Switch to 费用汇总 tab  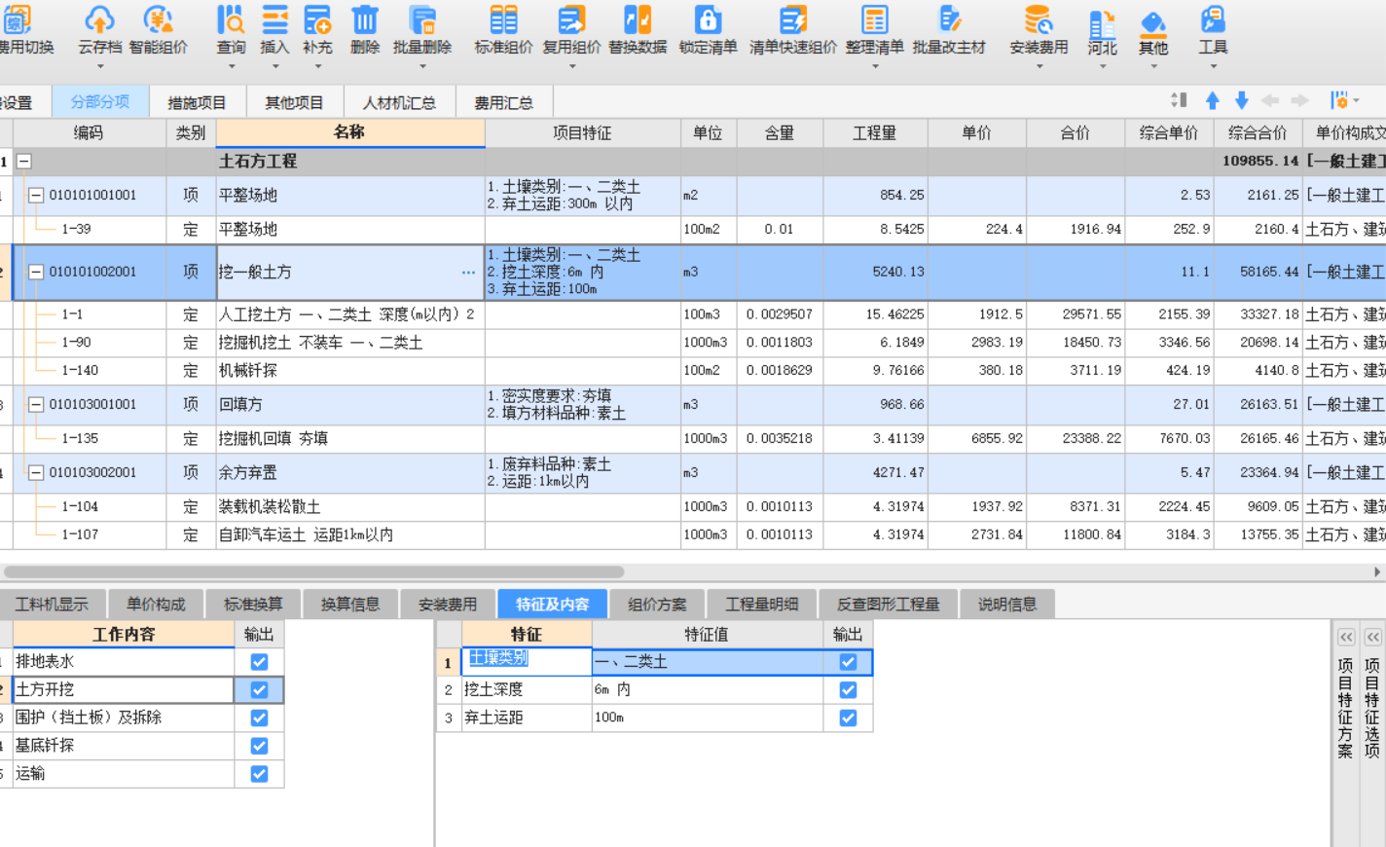[x=504, y=102]
